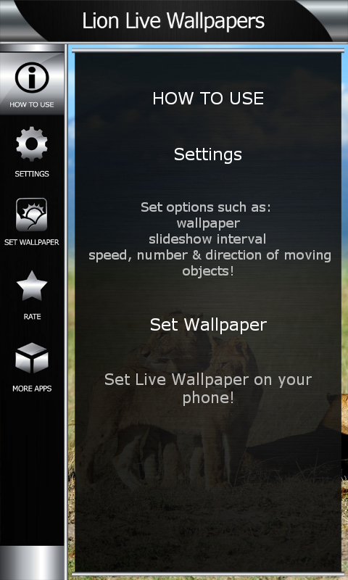Choose the SET WALLPAPER sidebar label
Viewport: 348px width, 580px height.
click(x=32, y=243)
